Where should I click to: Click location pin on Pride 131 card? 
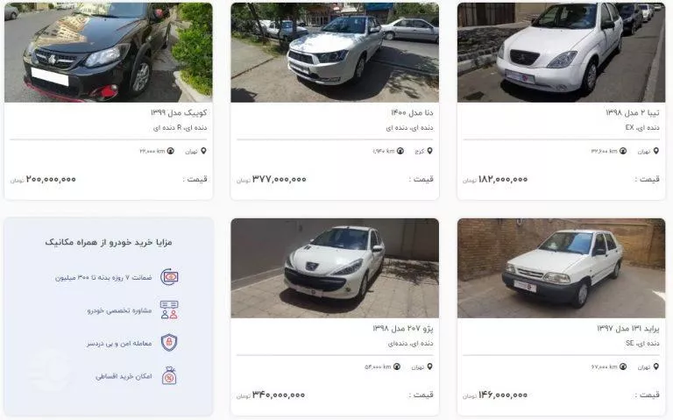[x=655, y=367]
